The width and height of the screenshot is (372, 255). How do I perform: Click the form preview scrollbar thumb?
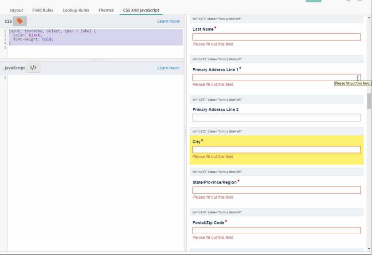coord(369,102)
